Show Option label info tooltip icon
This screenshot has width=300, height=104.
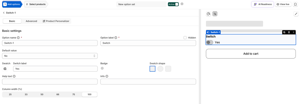[x=116, y=38]
